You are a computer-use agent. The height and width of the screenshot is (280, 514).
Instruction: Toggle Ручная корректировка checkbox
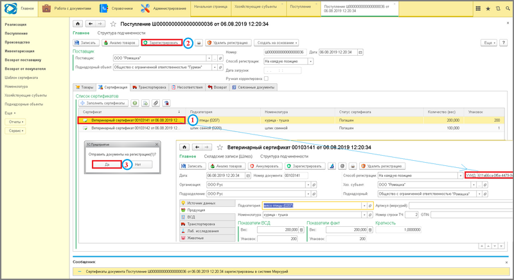(x=266, y=78)
